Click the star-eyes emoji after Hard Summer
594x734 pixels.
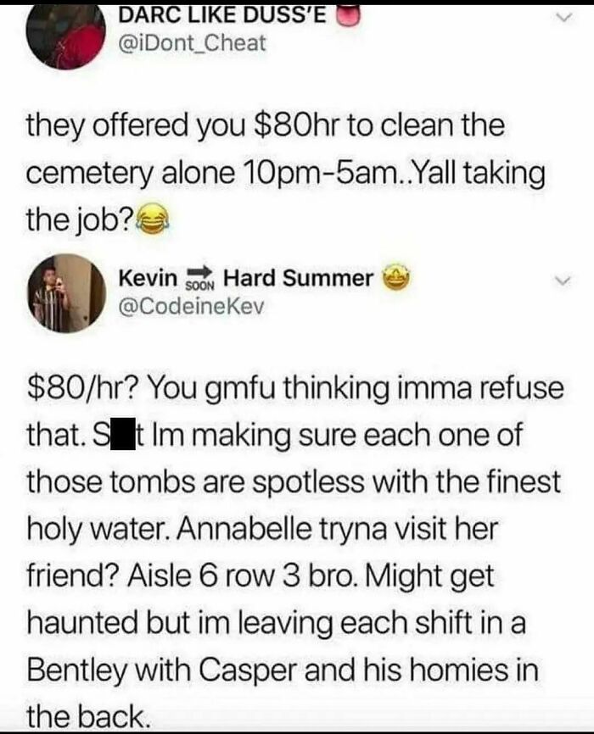click(x=396, y=278)
